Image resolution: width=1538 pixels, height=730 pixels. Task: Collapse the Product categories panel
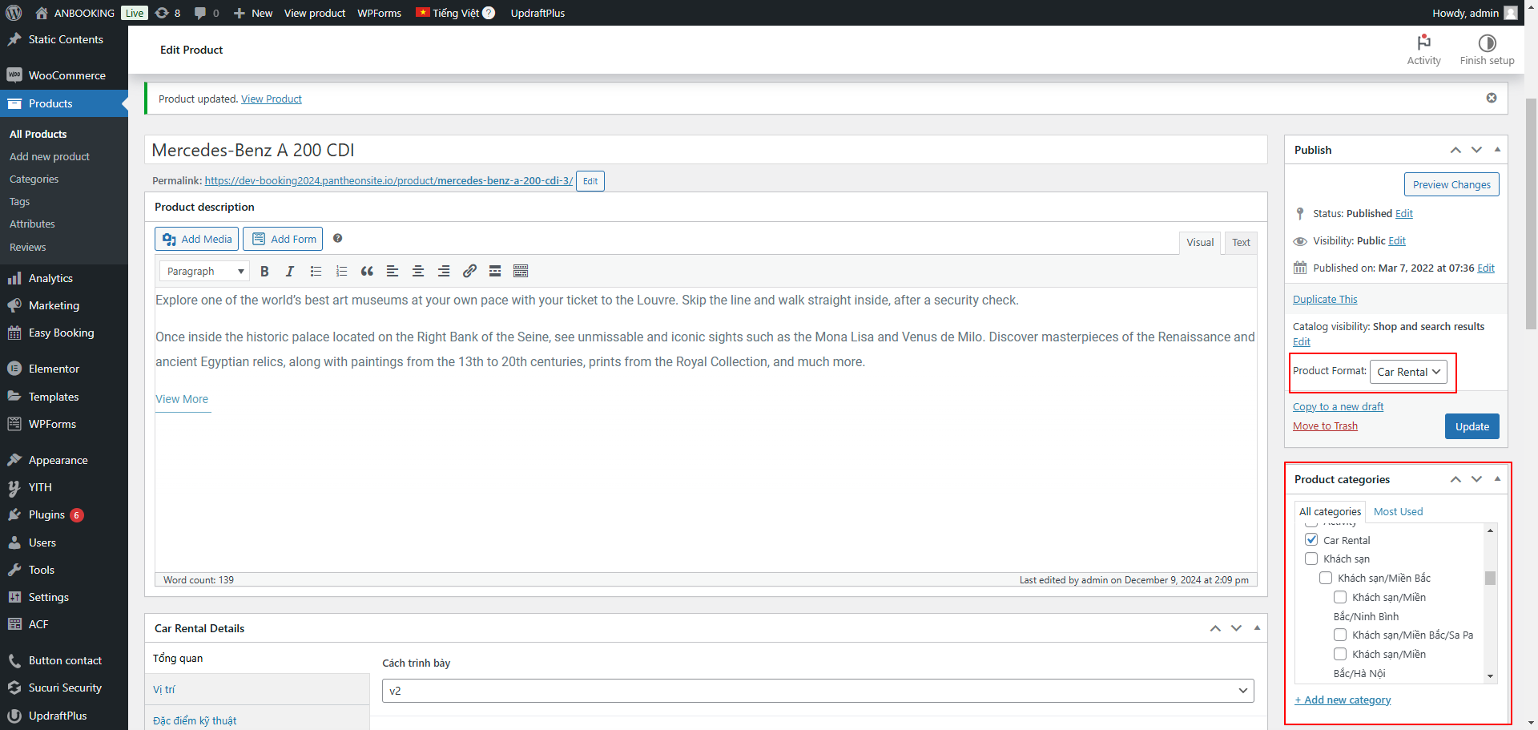tap(1497, 479)
